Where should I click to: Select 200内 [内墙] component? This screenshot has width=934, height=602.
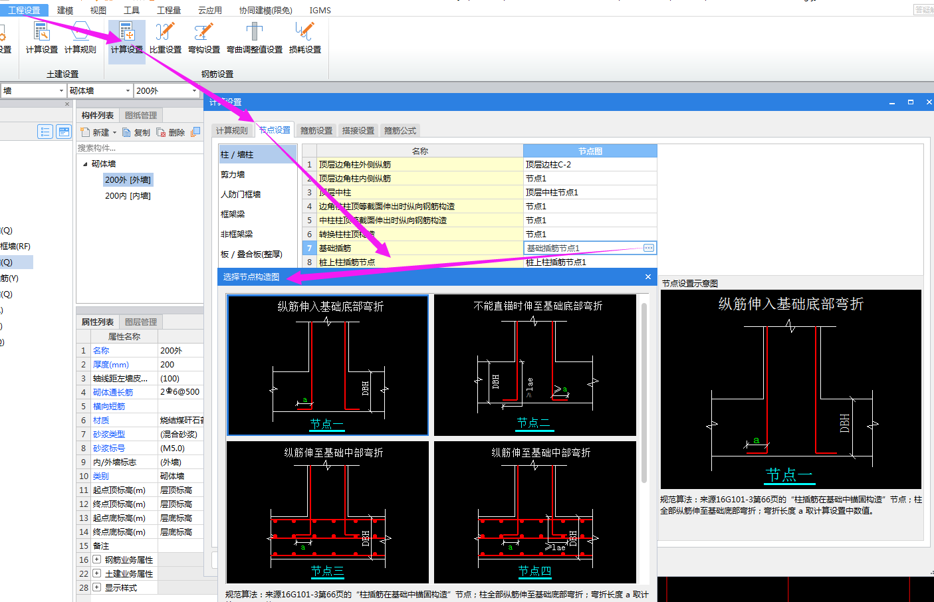click(x=128, y=195)
